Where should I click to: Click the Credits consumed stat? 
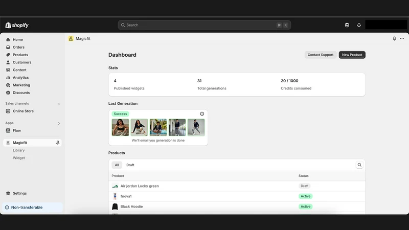pos(296,84)
